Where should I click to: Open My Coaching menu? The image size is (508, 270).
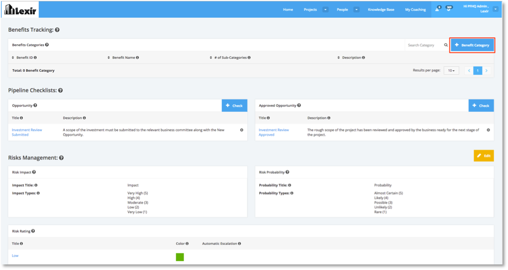click(415, 10)
